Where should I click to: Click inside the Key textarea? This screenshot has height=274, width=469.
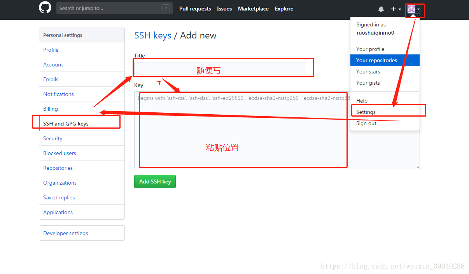[277, 130]
